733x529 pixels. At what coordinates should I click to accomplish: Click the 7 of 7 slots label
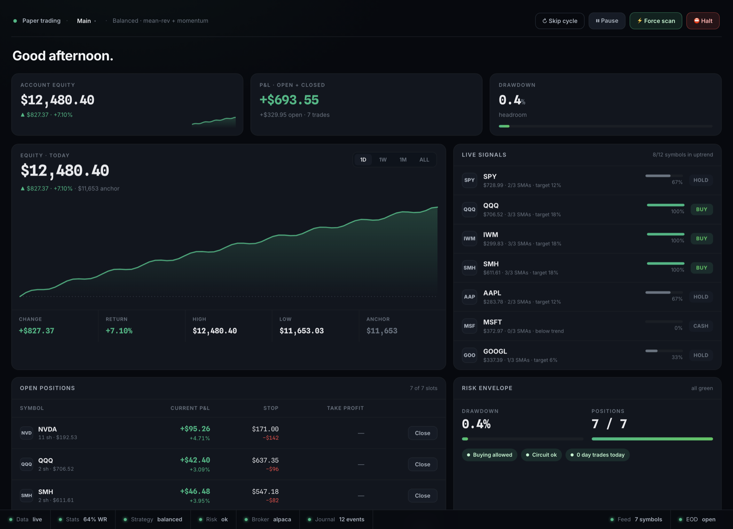(x=424, y=388)
